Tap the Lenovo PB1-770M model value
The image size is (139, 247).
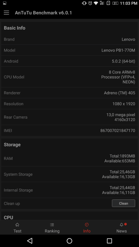pos(118,50)
